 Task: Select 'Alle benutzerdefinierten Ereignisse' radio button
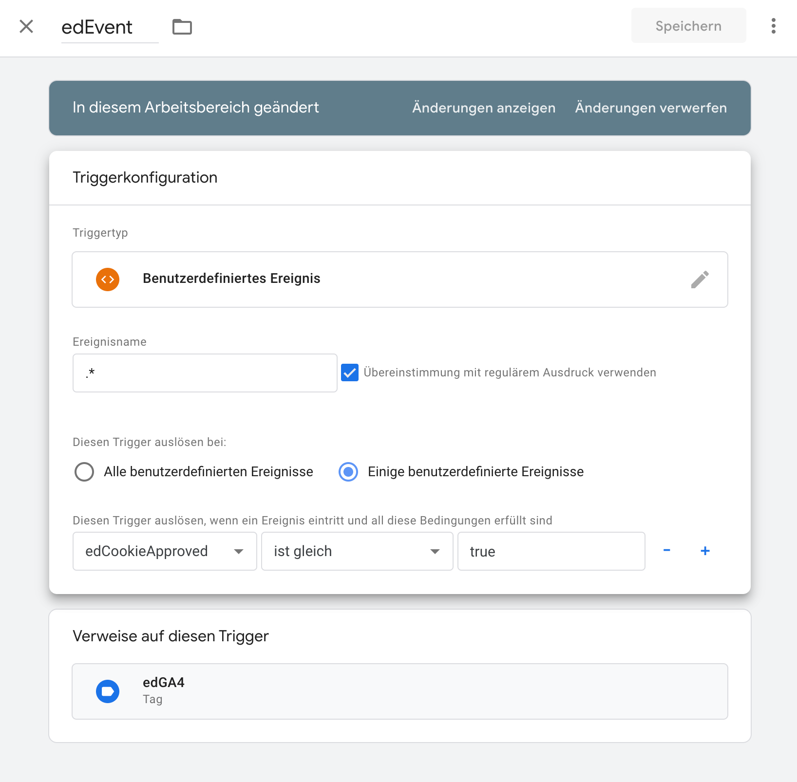click(x=84, y=472)
